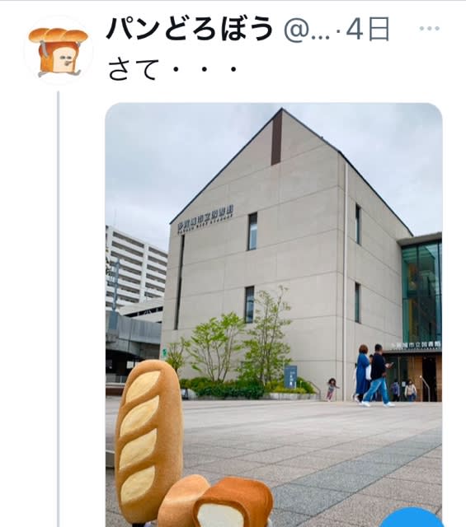Tap the walking couple in the photo
Viewport: 466px width, 527px height.
point(373,375)
